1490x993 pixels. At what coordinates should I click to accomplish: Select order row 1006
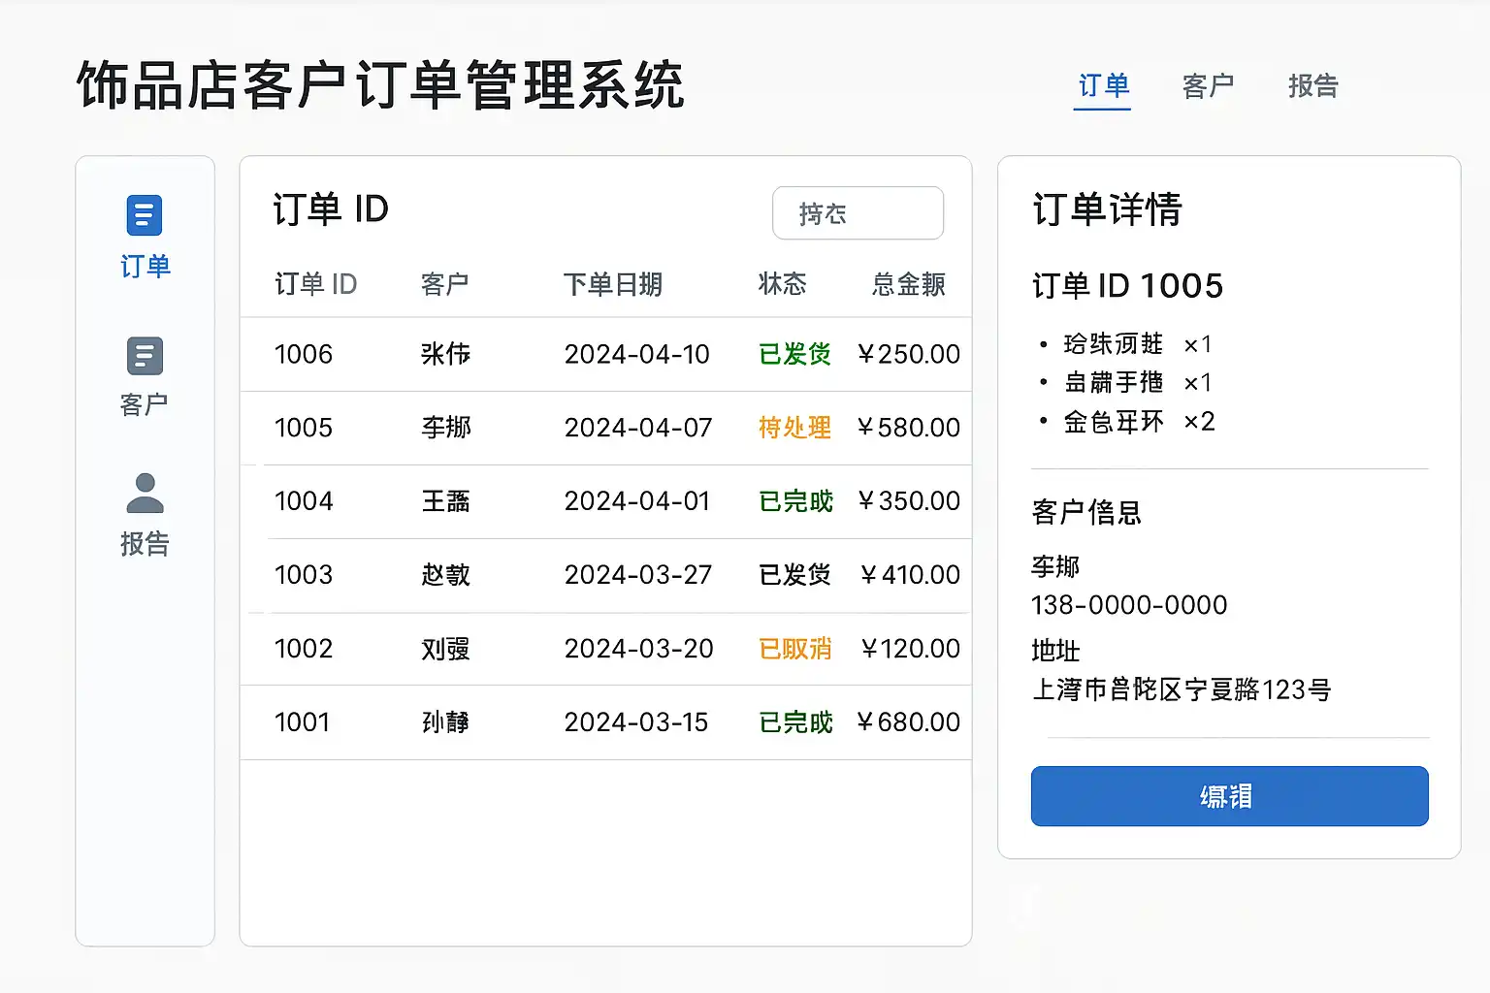(x=605, y=355)
